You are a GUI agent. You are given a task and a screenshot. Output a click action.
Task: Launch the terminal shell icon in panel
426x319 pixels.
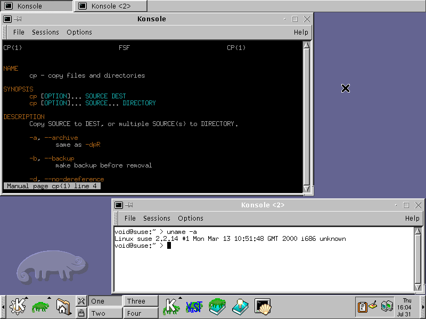263,307
